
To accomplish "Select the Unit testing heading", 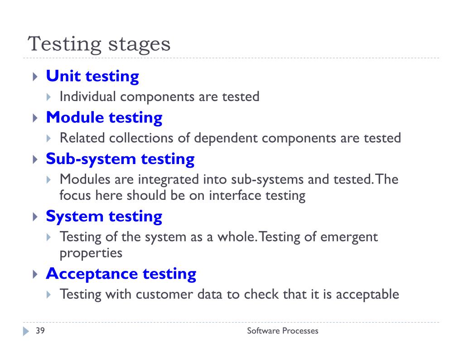I will [92, 76].
